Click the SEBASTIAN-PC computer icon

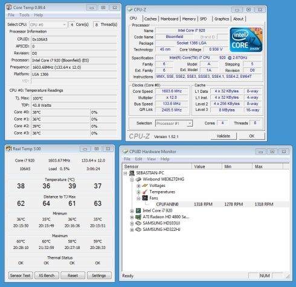(x=132, y=173)
